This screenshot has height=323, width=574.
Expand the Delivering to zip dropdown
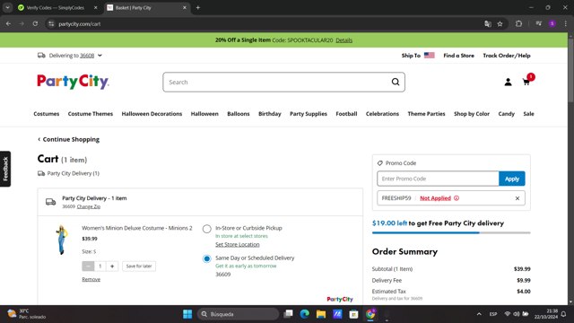tap(100, 56)
